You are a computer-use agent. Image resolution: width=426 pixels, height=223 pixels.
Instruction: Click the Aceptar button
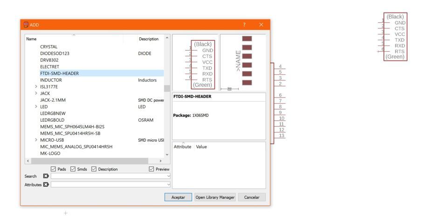click(x=178, y=197)
